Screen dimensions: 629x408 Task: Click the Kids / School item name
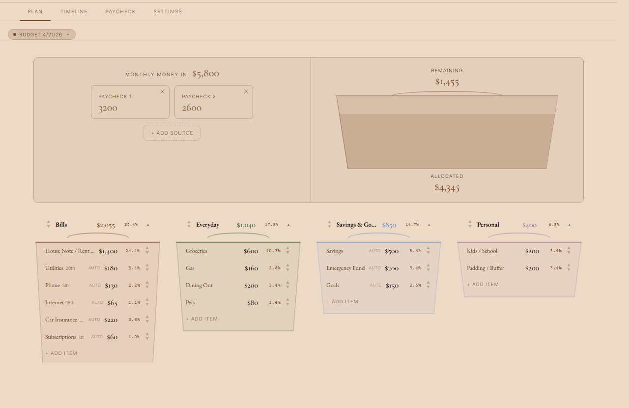pos(482,251)
